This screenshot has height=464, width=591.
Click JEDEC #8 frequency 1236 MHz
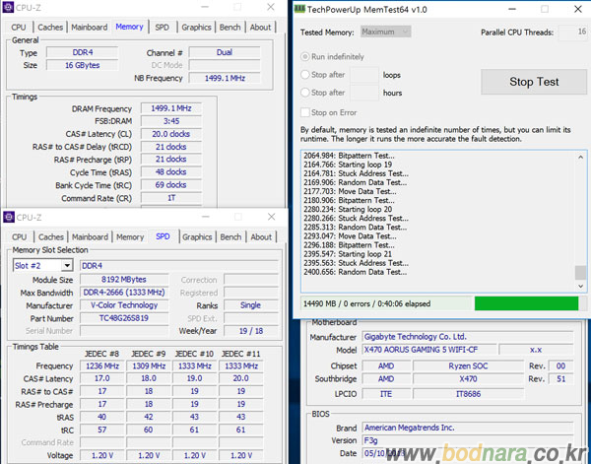click(102, 366)
